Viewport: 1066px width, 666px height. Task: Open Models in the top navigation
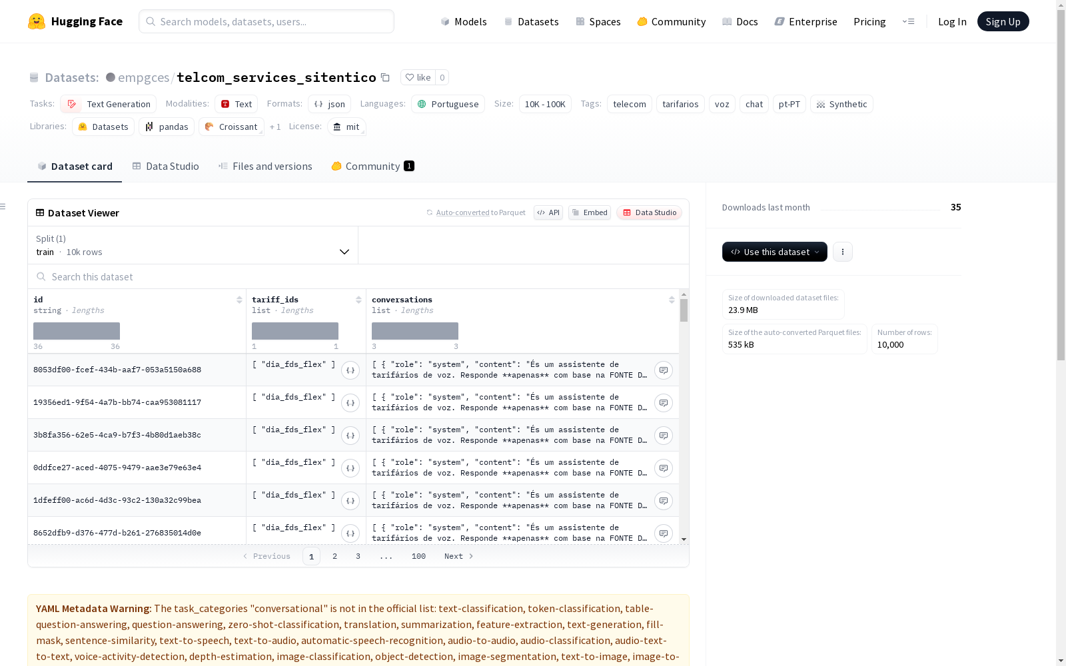click(x=464, y=21)
